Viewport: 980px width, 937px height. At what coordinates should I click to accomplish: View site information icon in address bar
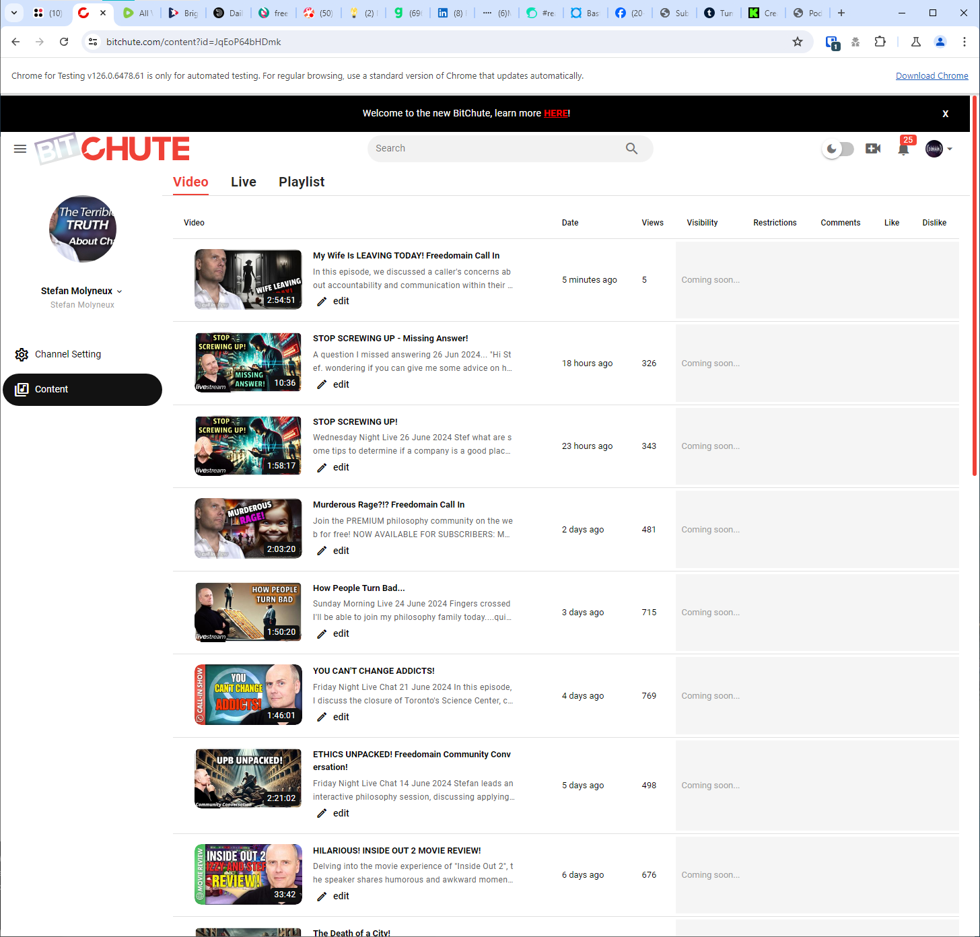pos(93,42)
